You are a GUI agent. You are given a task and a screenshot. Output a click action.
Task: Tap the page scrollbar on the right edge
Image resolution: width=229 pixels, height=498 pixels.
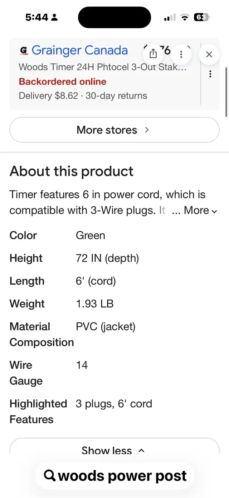point(226,91)
